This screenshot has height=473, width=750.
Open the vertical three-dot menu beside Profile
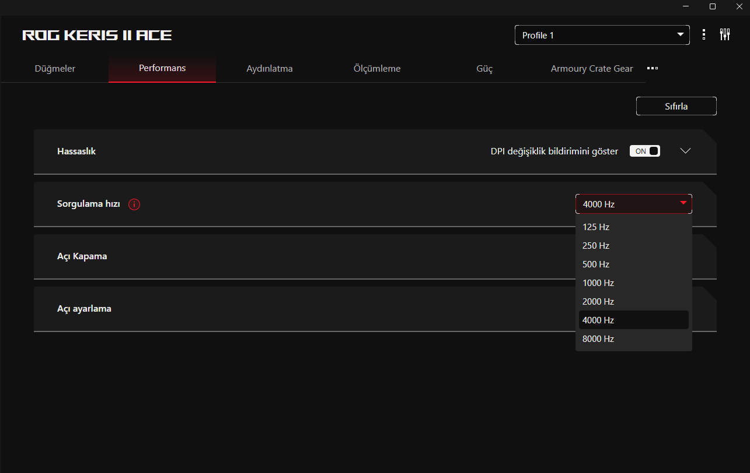[x=704, y=35]
